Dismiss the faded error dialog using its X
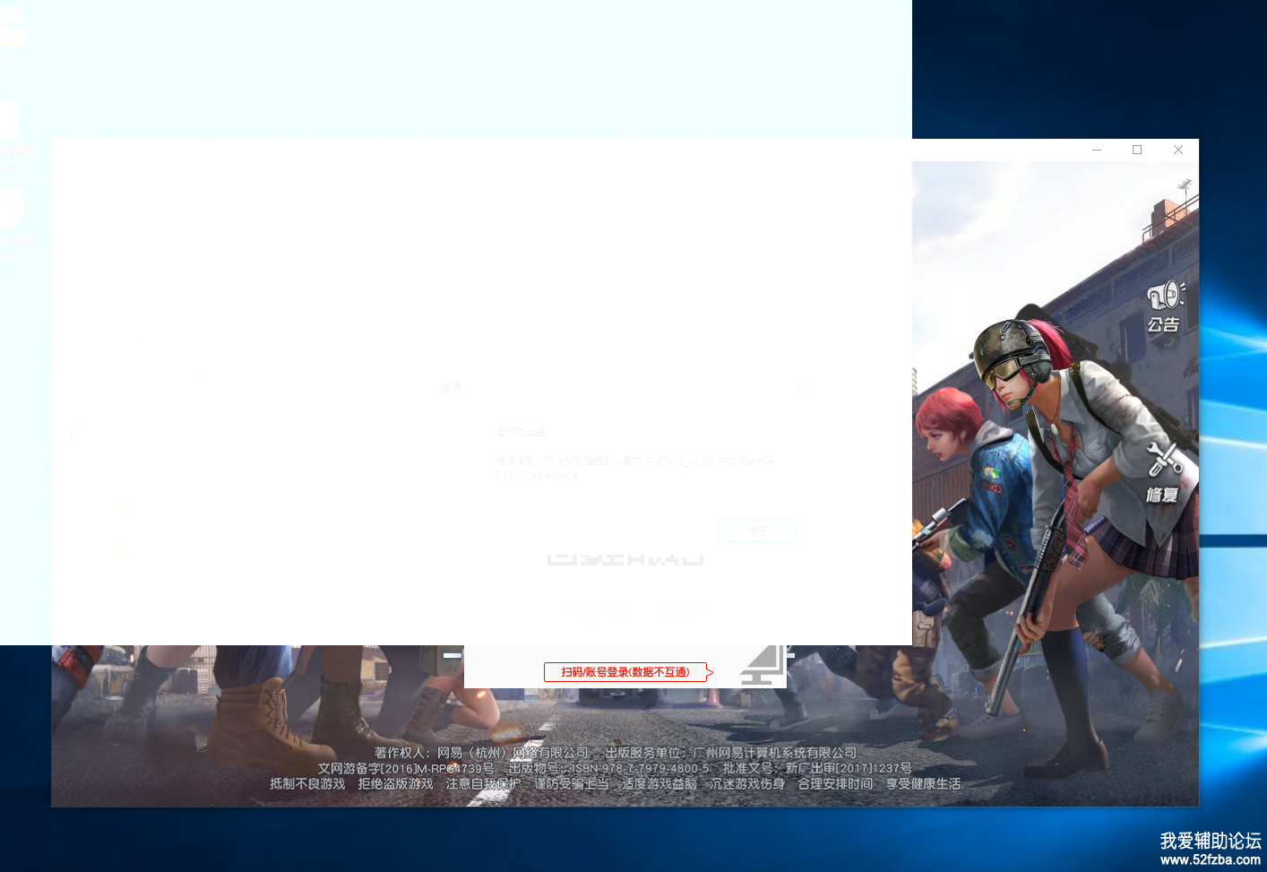Screen dimensions: 1267x872 pyautogui.click(x=799, y=388)
